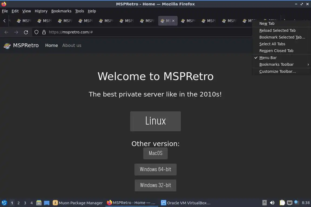Switch to MSPRetro Firefox taskbar entry

(131, 203)
